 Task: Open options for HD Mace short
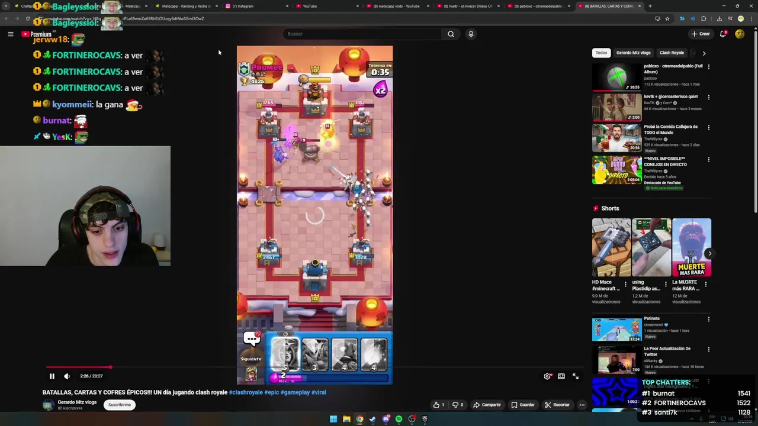626,285
